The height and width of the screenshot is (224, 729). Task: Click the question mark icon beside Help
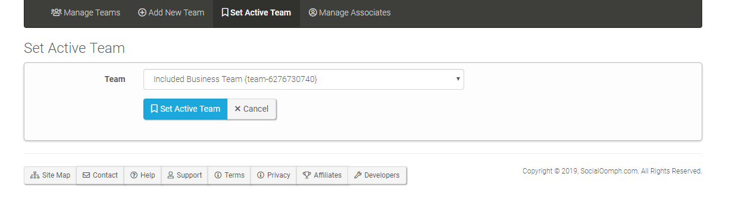(x=134, y=175)
